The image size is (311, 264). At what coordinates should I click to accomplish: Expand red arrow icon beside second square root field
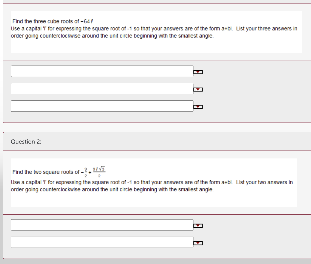198,243
